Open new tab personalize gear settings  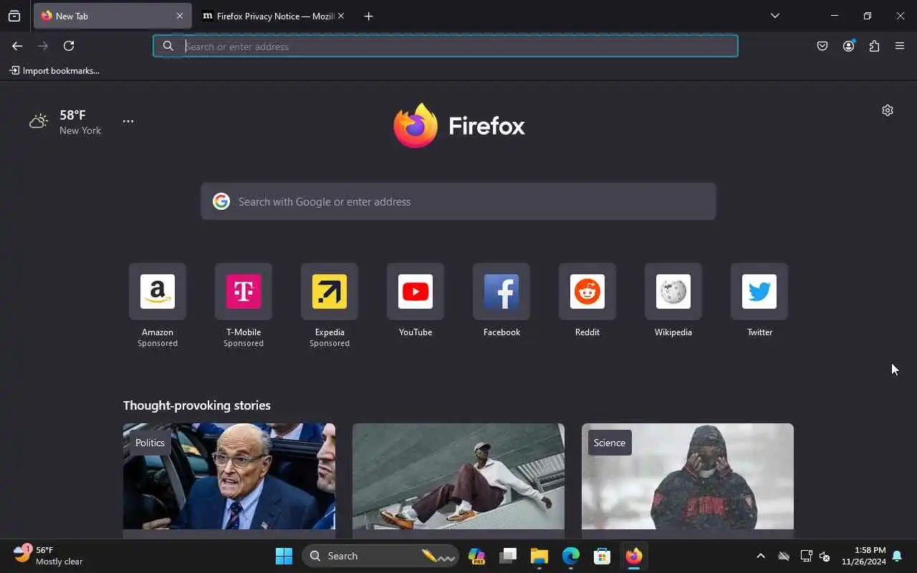(x=888, y=110)
